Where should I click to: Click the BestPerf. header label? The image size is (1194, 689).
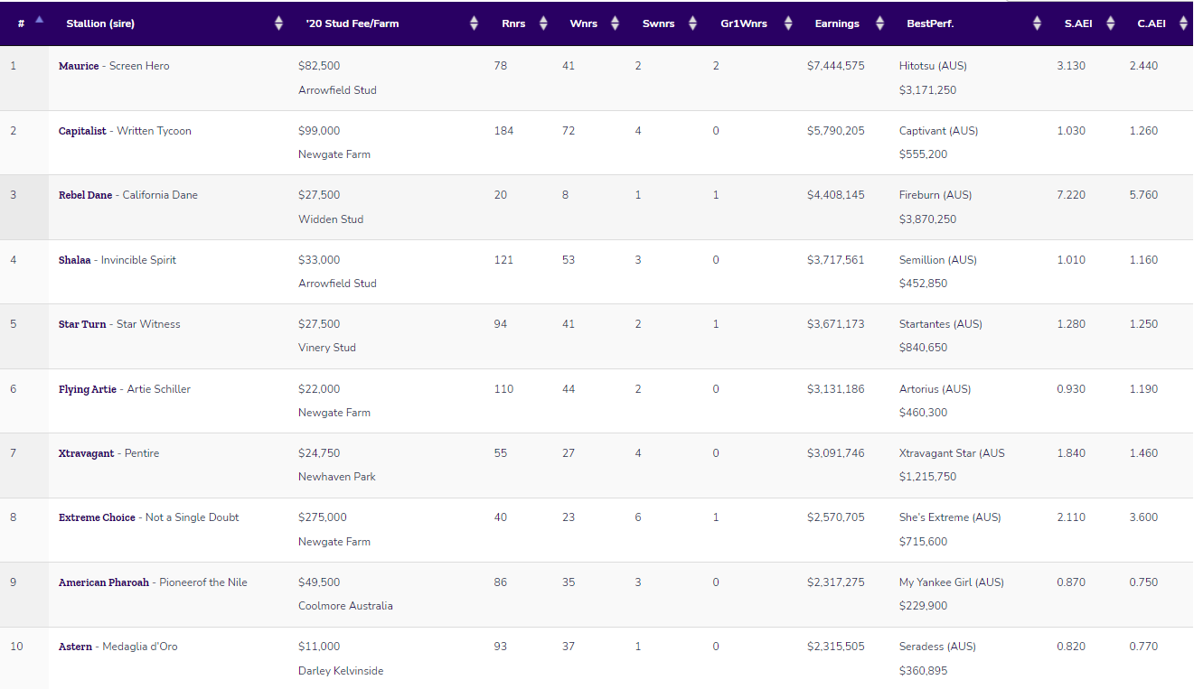(x=930, y=23)
